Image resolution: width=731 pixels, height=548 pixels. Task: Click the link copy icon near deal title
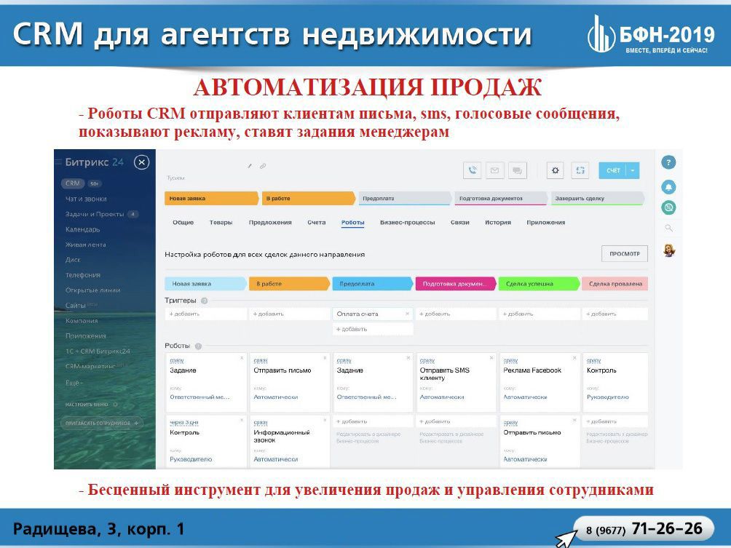(x=263, y=165)
